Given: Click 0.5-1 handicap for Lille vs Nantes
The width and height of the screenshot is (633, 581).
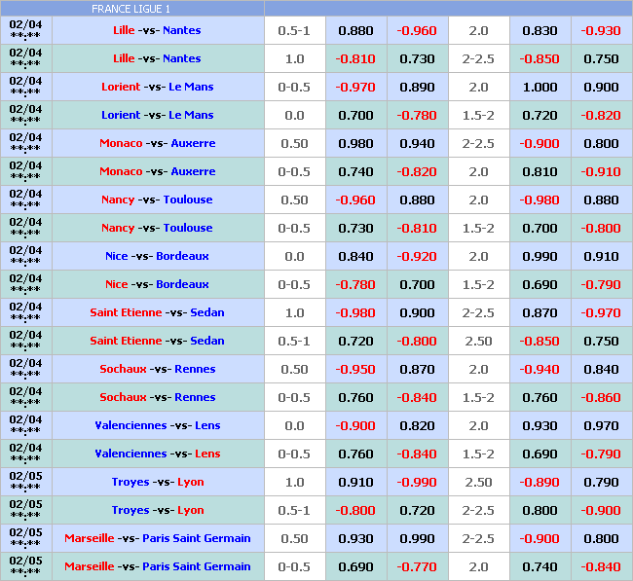Looking at the screenshot, I should coord(294,30).
